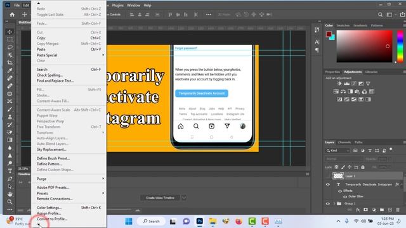Switch to the Libraries tab
406x228 pixels.
(371, 72)
